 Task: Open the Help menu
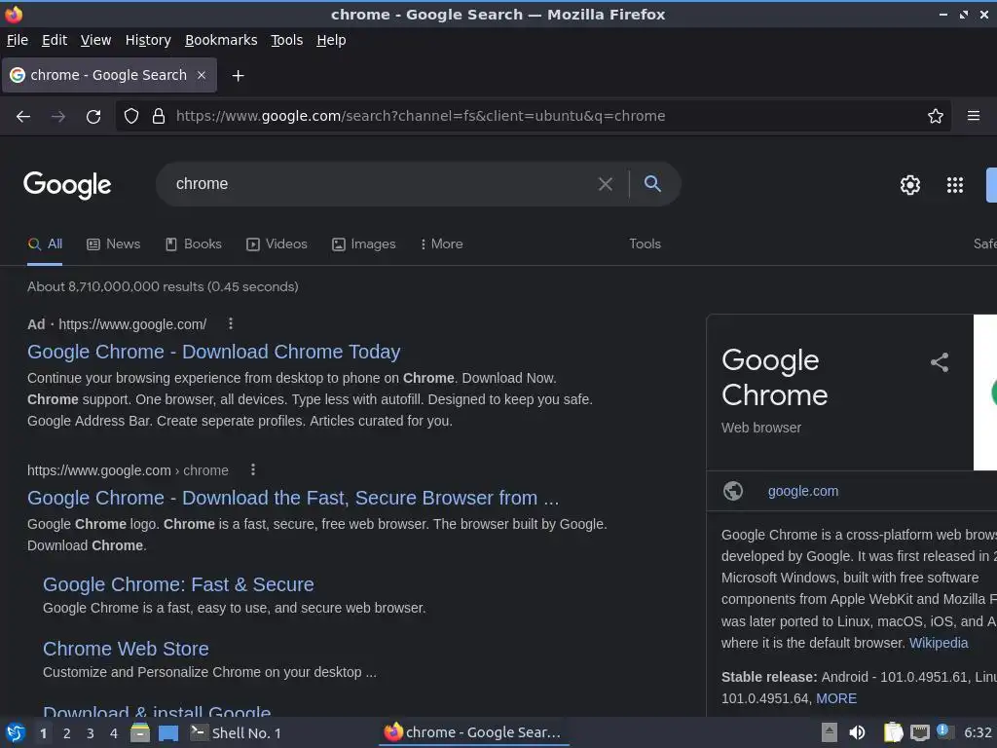331,40
